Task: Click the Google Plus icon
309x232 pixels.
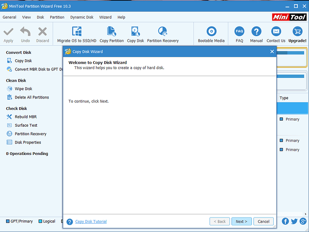Action: (x=303, y=221)
